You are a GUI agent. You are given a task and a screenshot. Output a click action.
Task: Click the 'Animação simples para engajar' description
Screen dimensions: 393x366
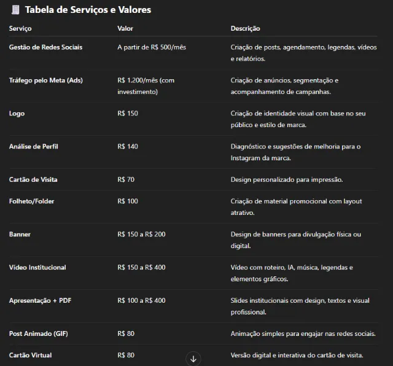pos(303,333)
